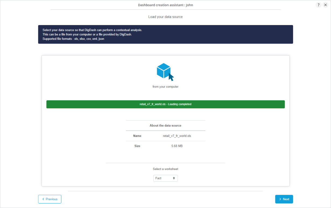The width and height of the screenshot is (331, 208).
Task: Click the dark blue info banner text
Action: (92, 34)
